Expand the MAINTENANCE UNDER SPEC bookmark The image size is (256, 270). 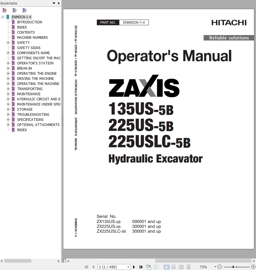pos(8,104)
